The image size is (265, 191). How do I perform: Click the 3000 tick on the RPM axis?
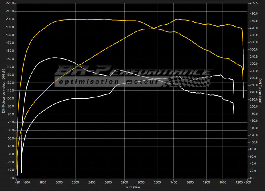[x=141, y=183]
